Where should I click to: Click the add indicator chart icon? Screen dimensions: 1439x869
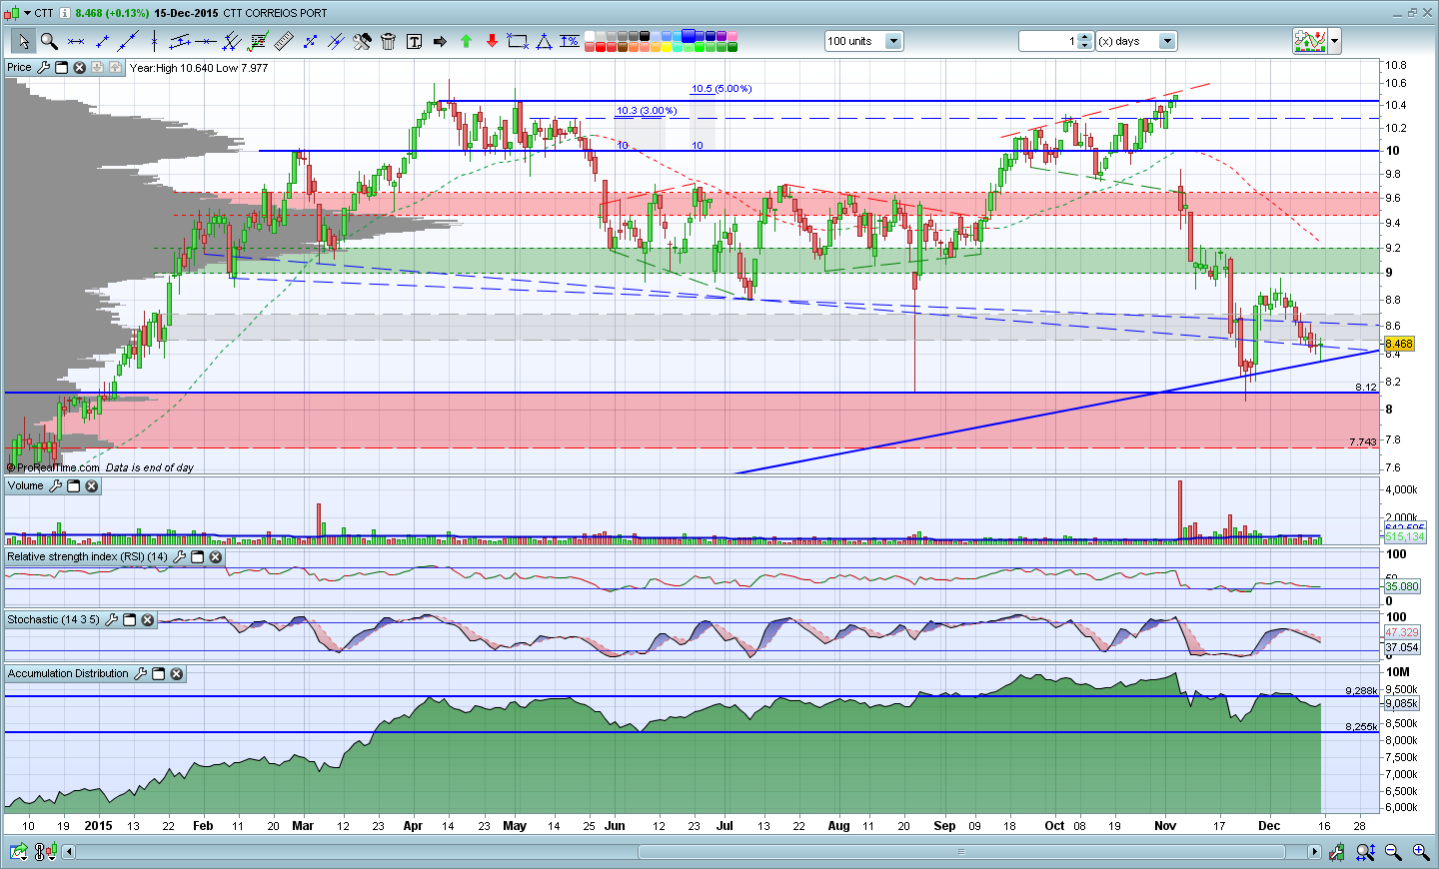(x=1309, y=41)
